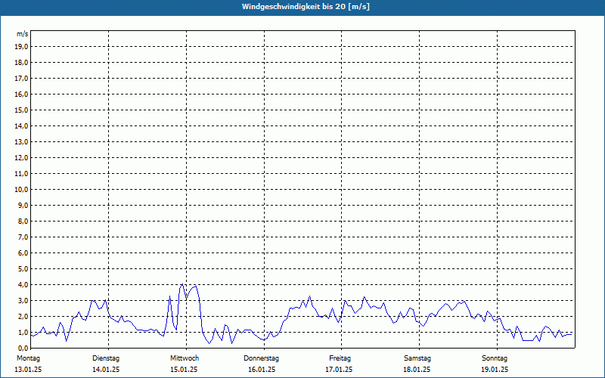Click the date 14.01.25
The image size is (605, 378).
click(106, 370)
